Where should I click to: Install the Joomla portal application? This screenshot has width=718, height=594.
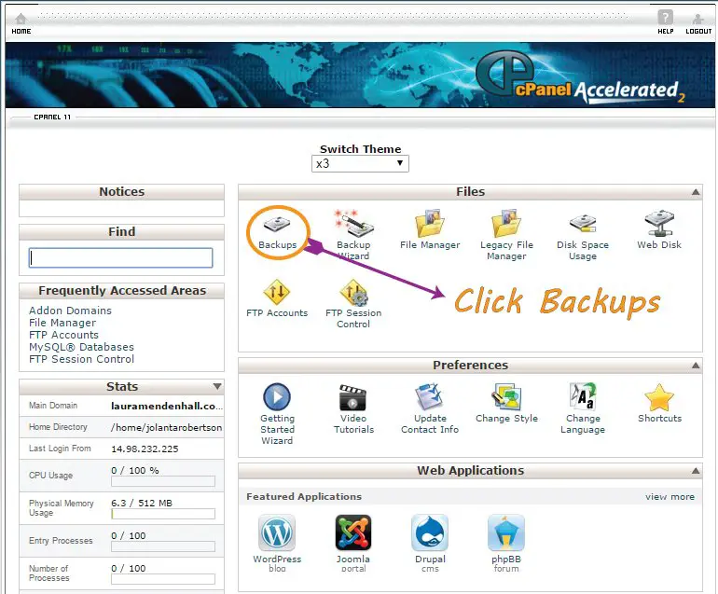[353, 532]
